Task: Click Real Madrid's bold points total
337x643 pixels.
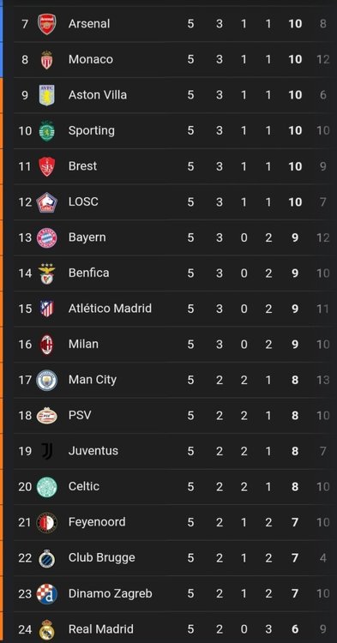Action: pos(295,629)
